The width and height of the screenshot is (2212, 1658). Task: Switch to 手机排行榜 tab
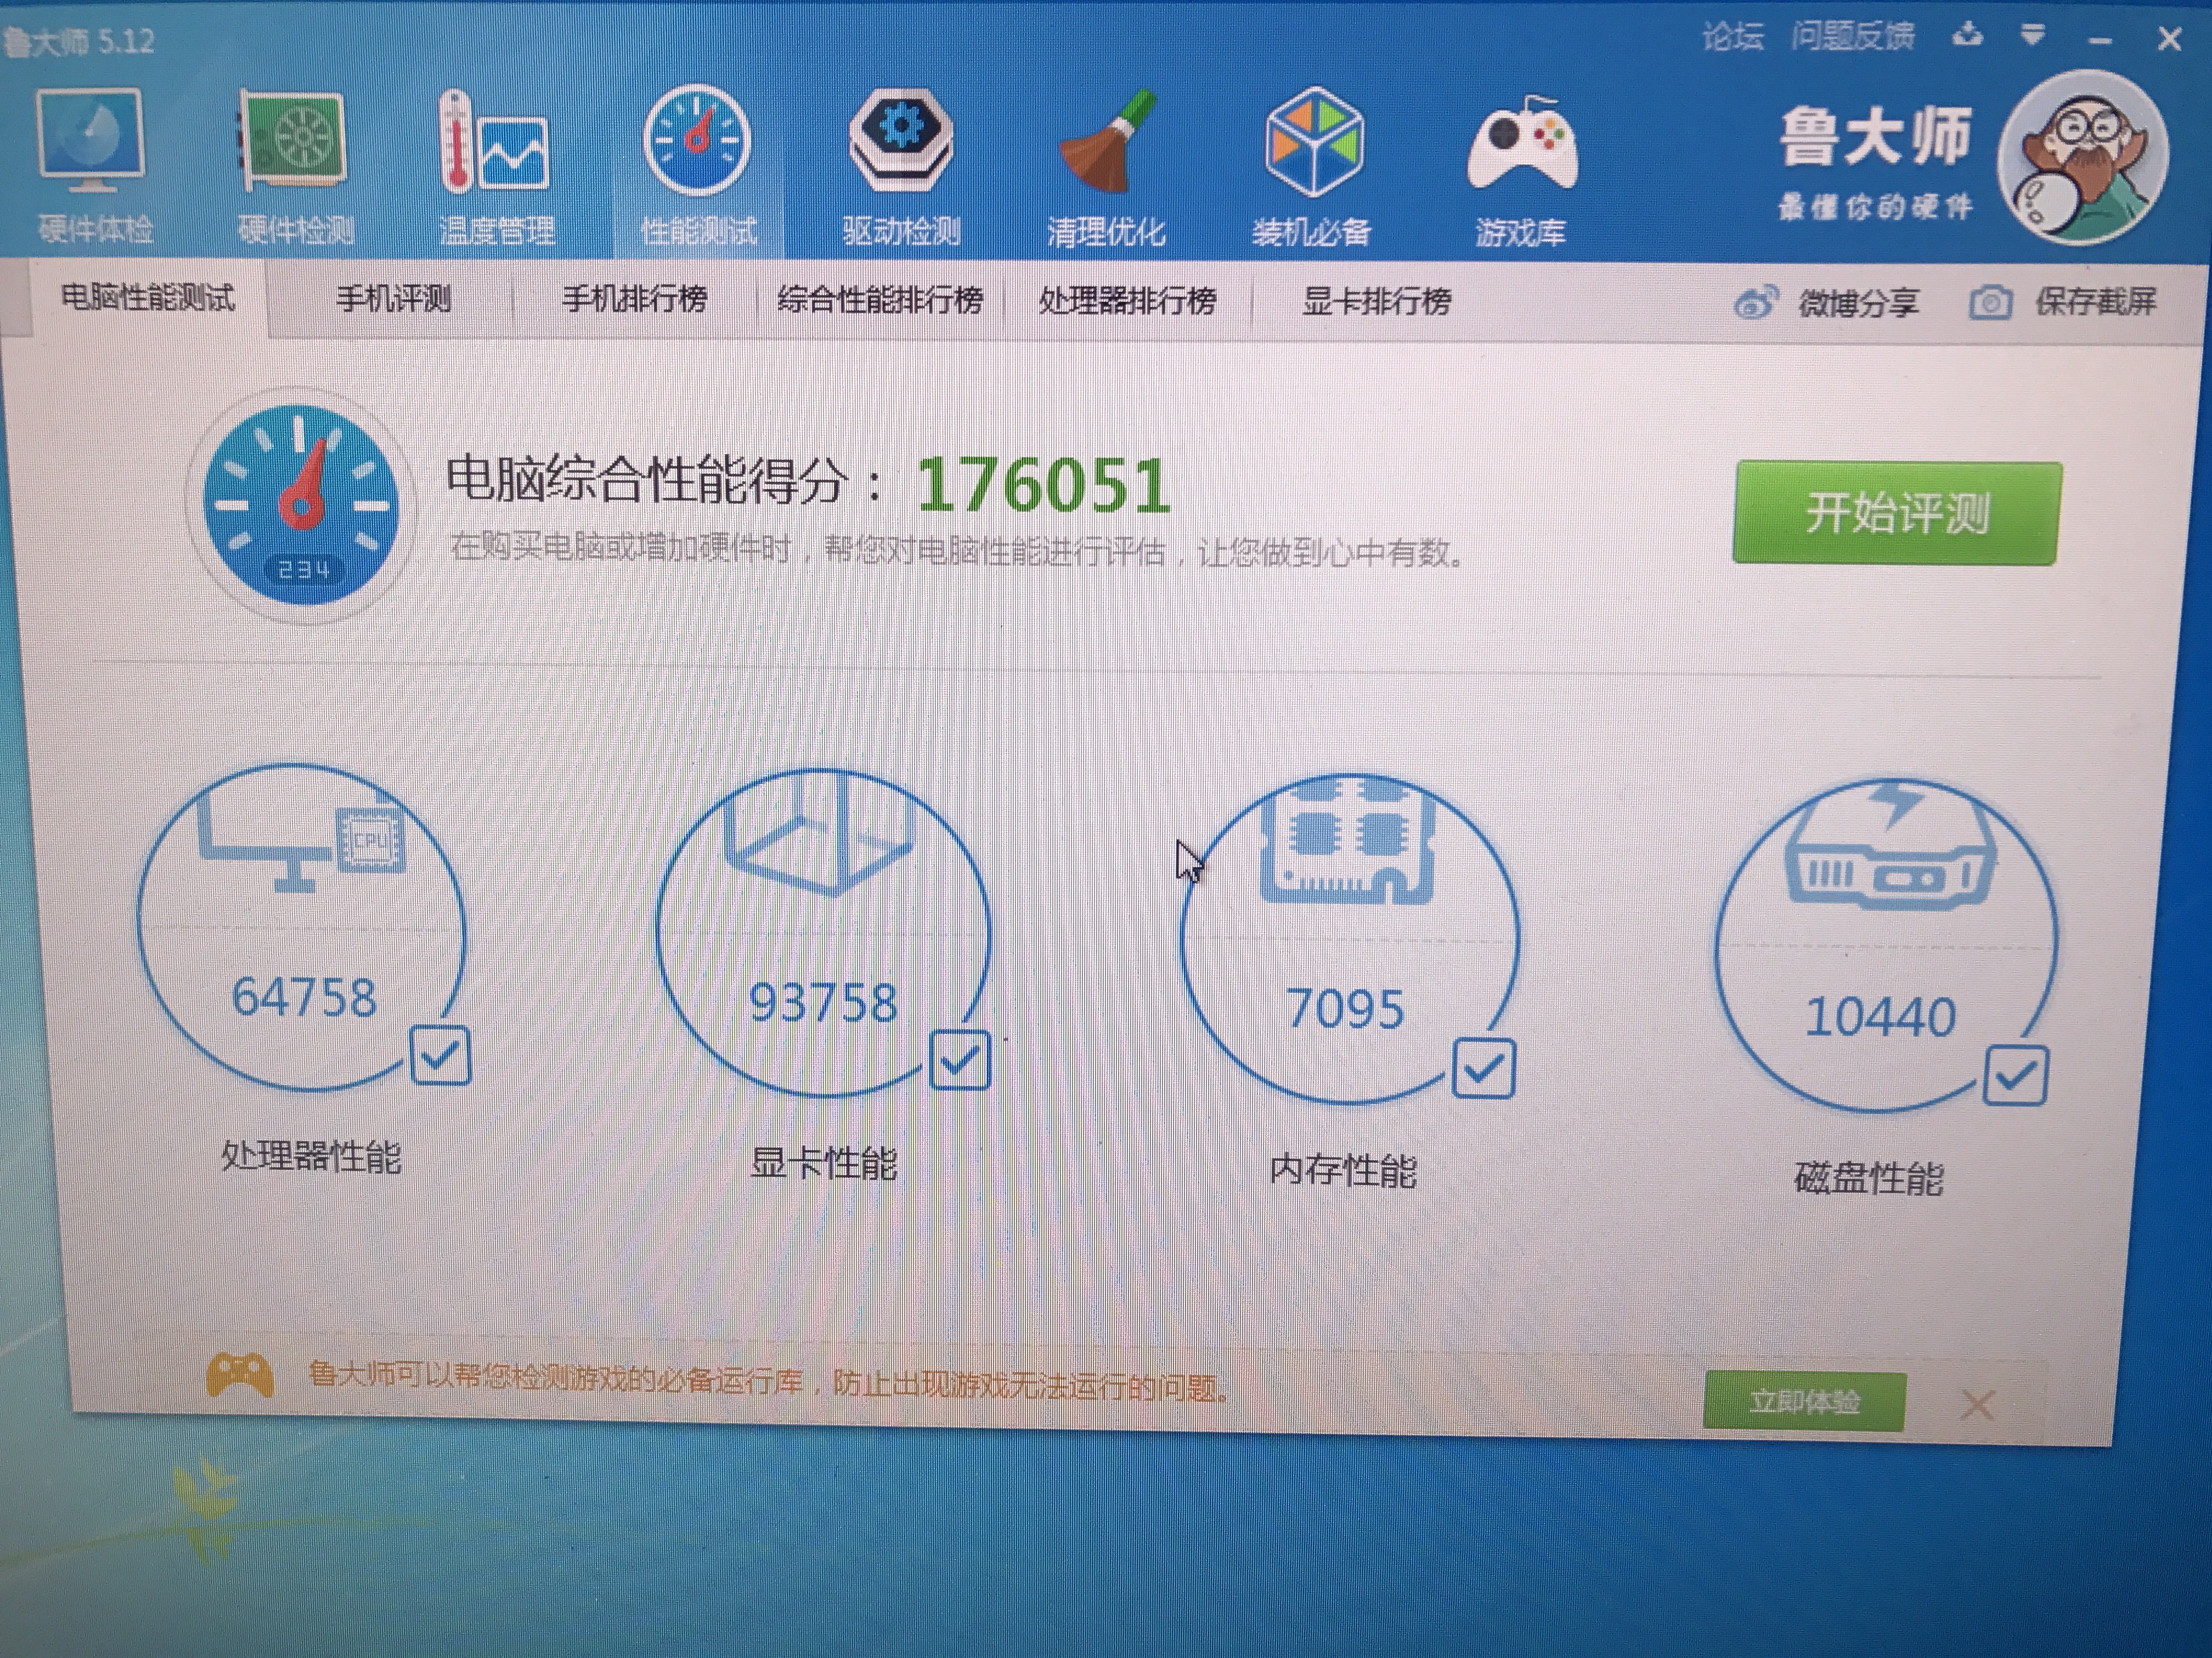[x=634, y=300]
